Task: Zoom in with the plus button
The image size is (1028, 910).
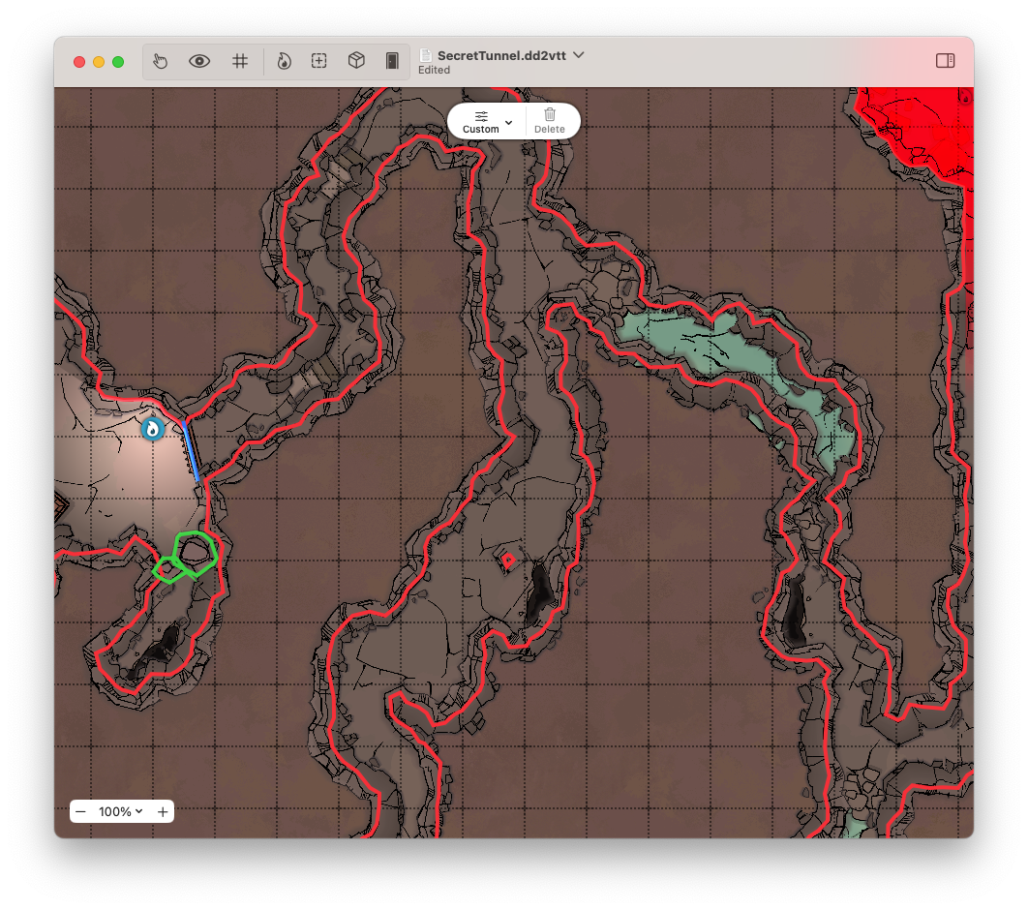Action: pyautogui.click(x=163, y=811)
